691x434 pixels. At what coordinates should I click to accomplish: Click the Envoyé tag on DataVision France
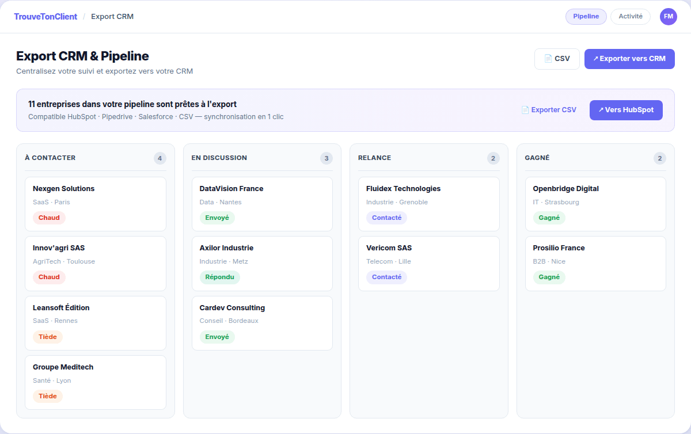tap(217, 218)
